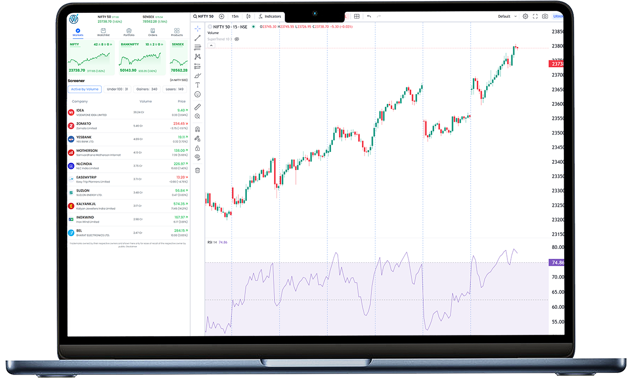Open the SUZLON stock row

point(128,193)
